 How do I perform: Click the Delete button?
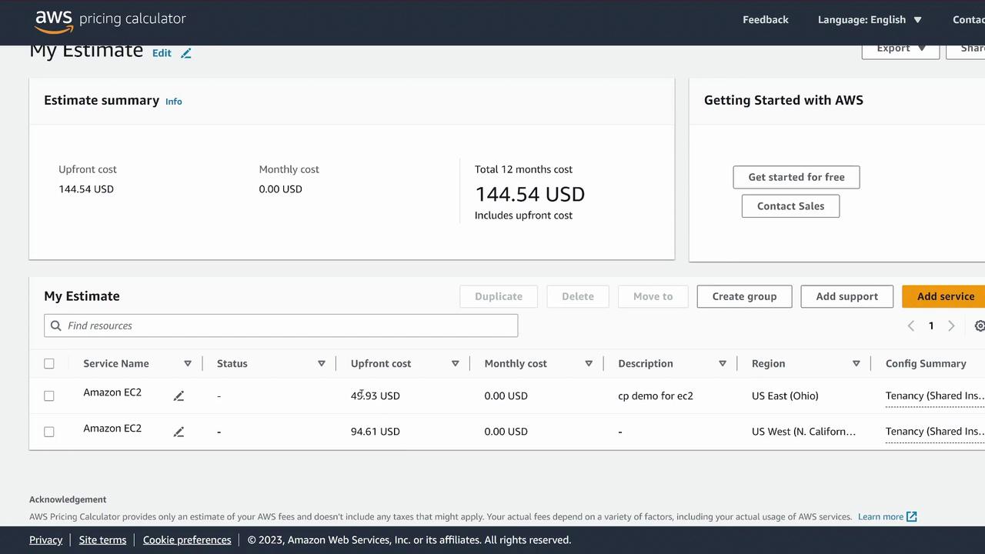[x=578, y=296]
